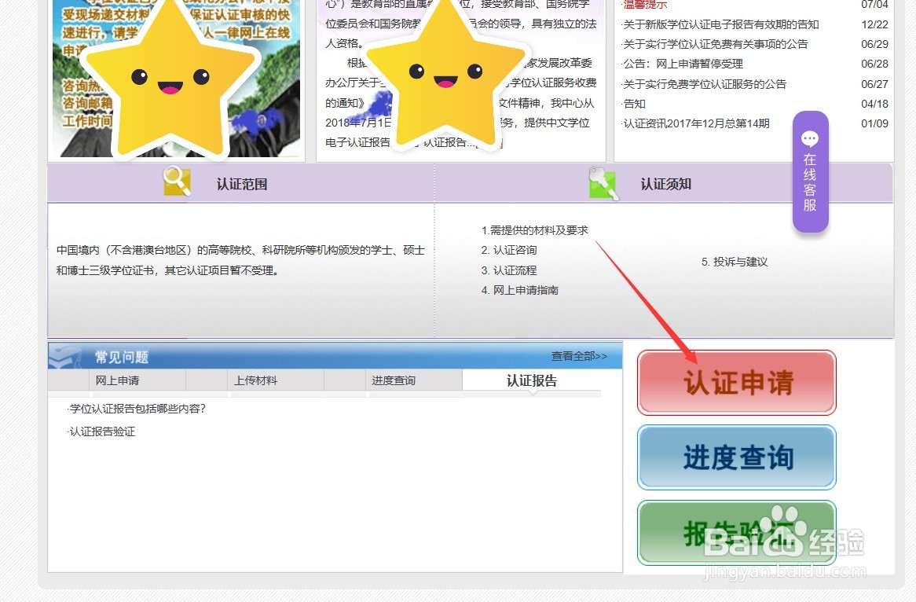This screenshot has height=602, width=916.
Task: Click the red 认证申请 button
Action: coord(735,383)
